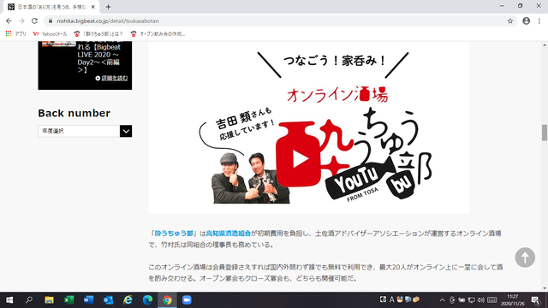Go back to the previous page
Image resolution: width=548 pixels, height=308 pixels.
coord(9,21)
